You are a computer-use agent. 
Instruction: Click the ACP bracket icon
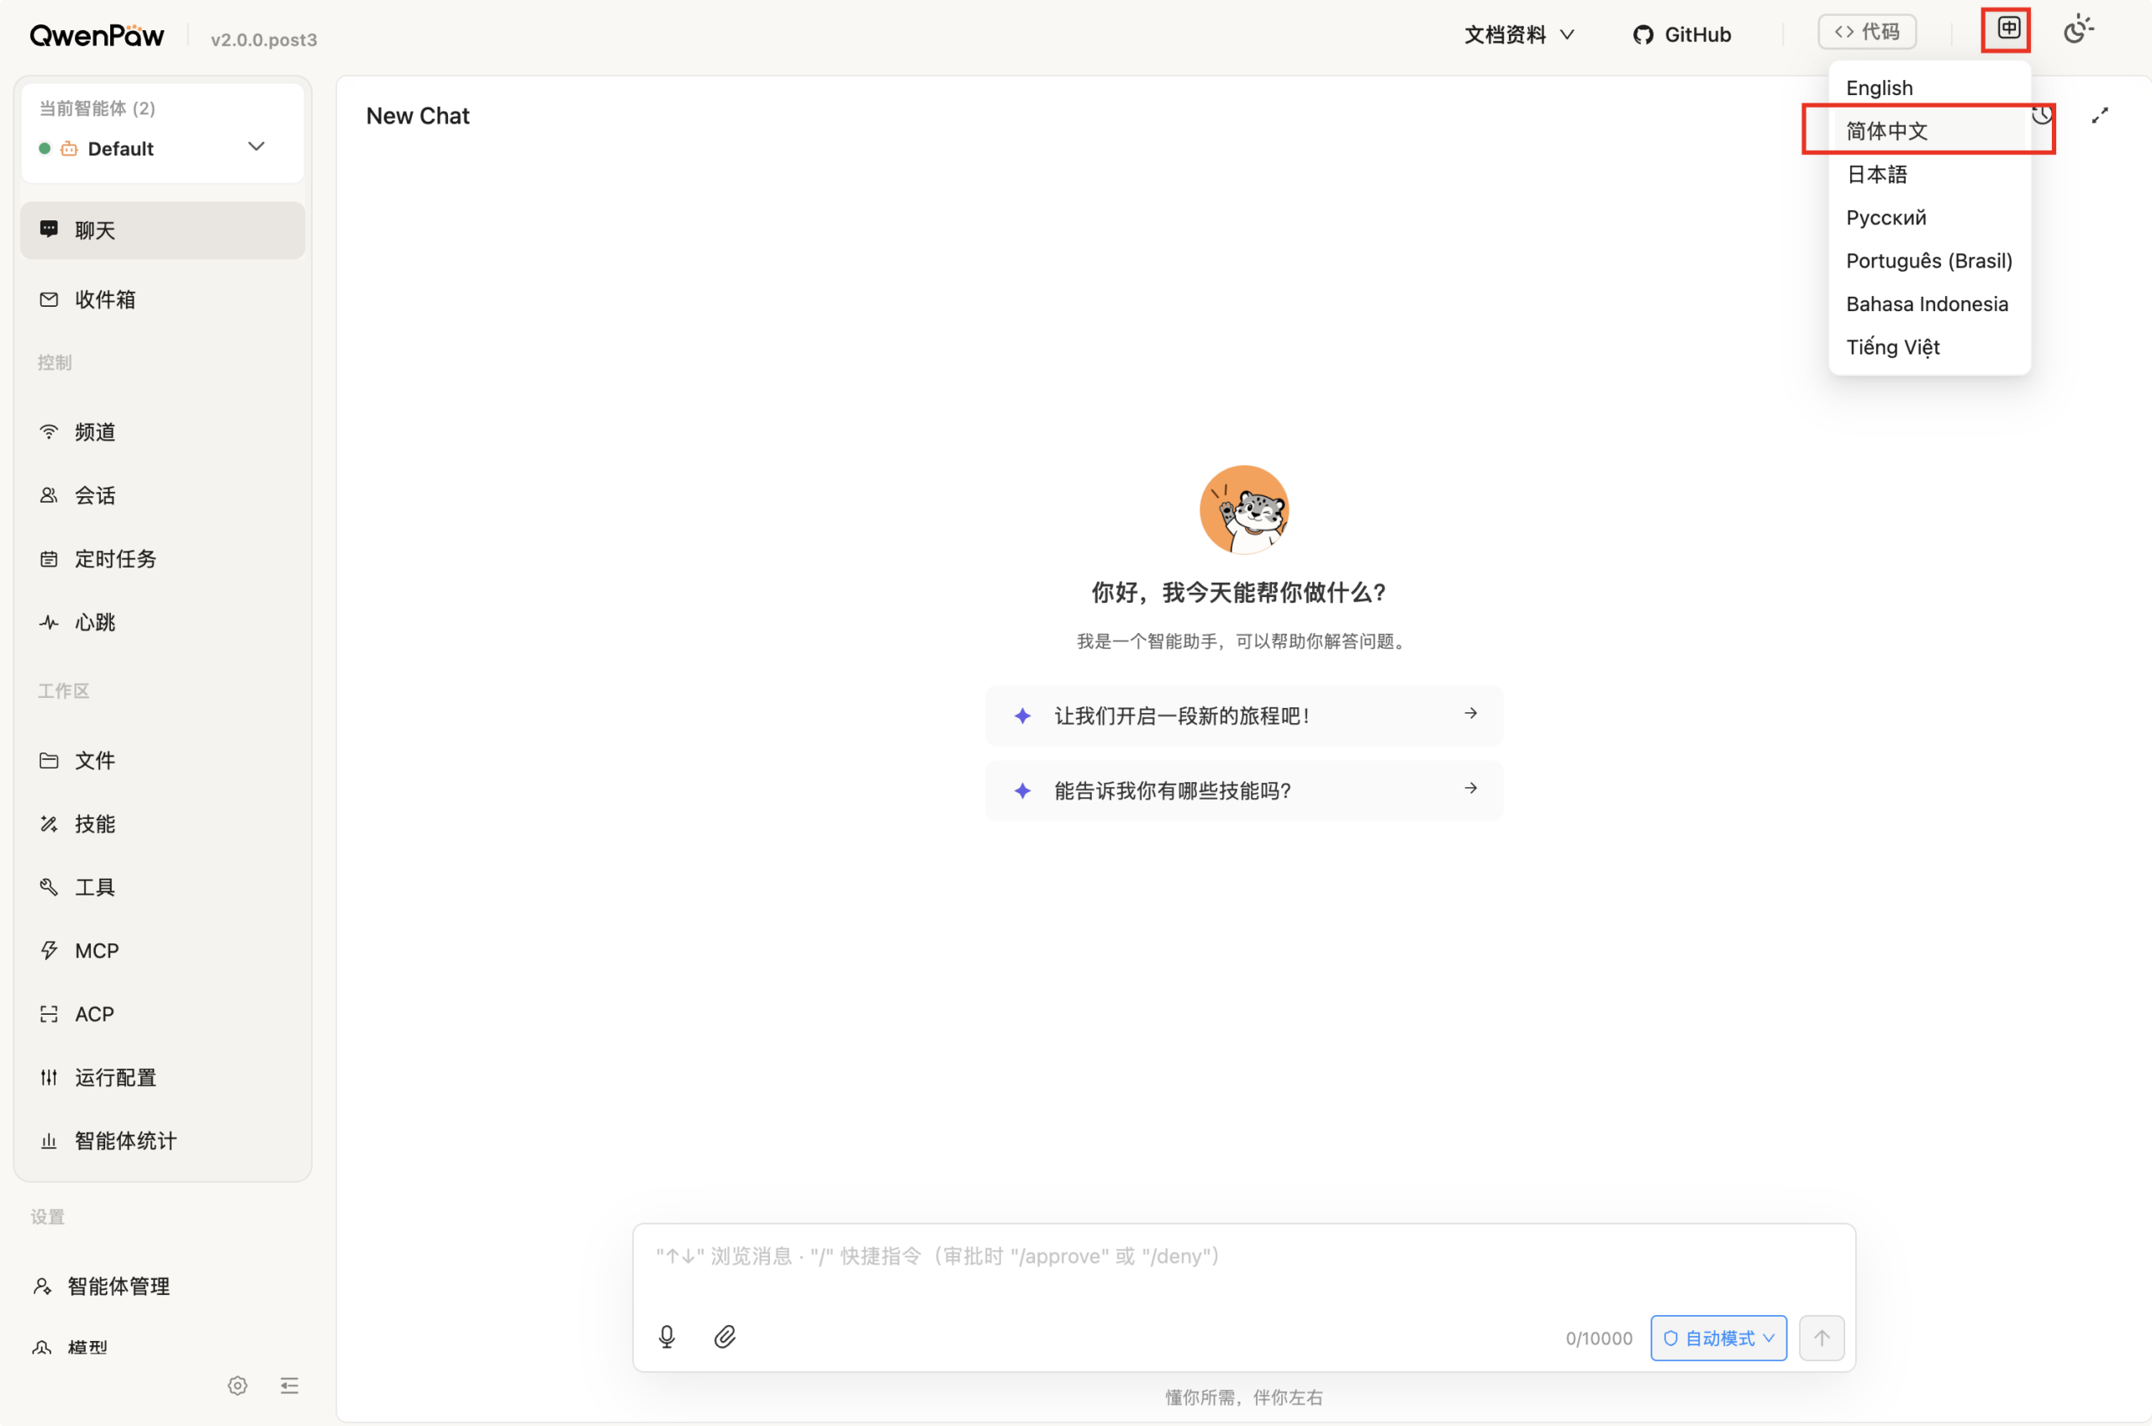49,1014
